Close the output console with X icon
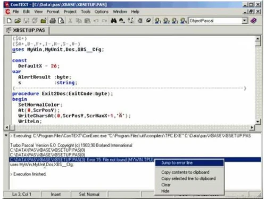The height and width of the screenshot is (199, 266). (x=6, y=135)
